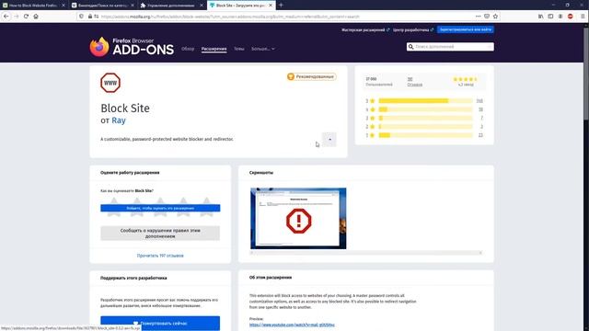This screenshot has height=331, width=589.
Task: Open the Темы navigation item
Action: [x=239, y=49]
